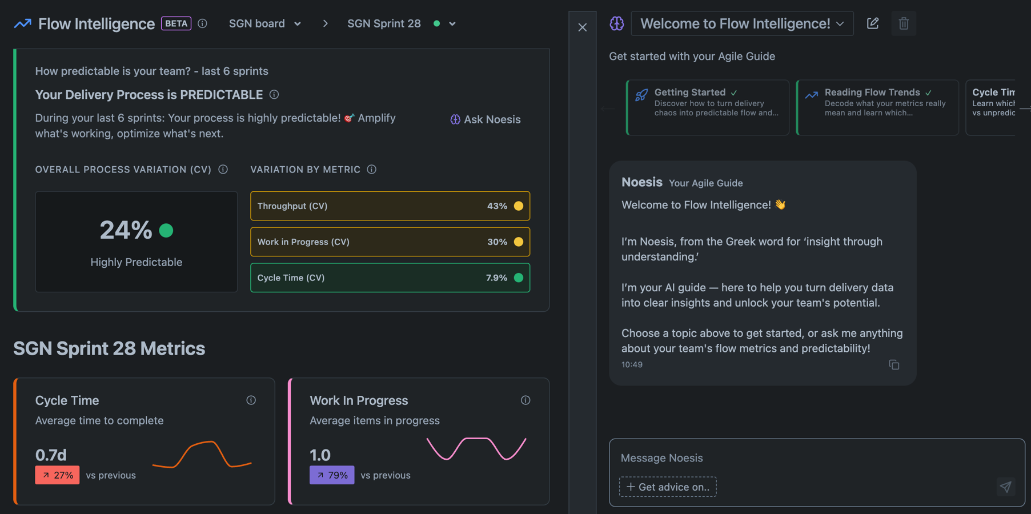The image size is (1031, 514).
Task: Show the Variation by Metric info tooltip
Action: click(372, 170)
